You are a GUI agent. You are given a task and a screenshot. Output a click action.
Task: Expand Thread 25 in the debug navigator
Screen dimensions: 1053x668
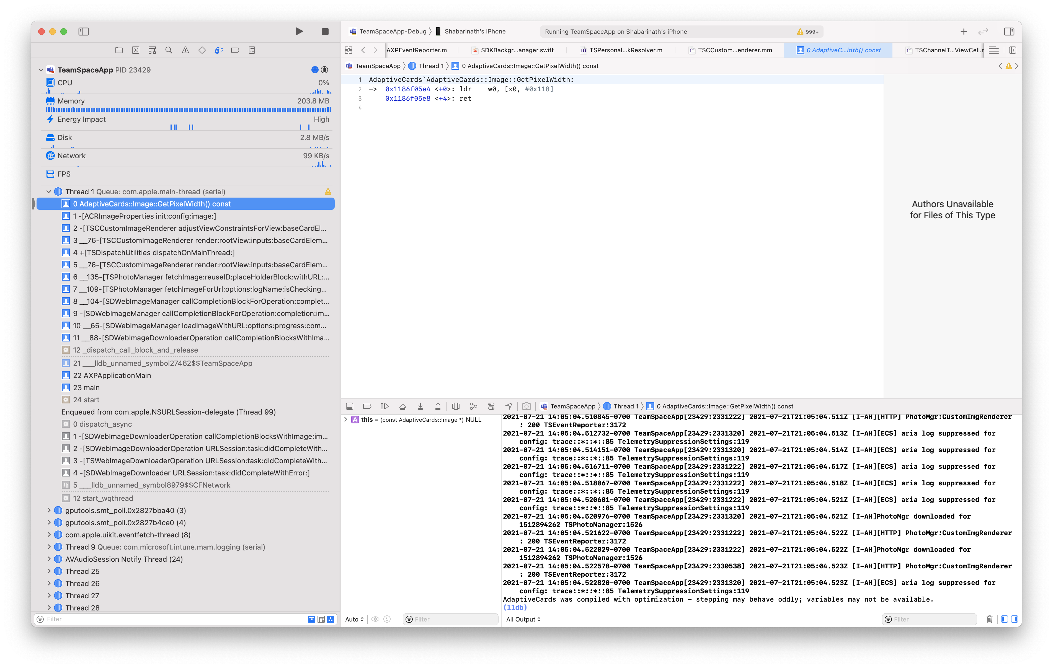[49, 571]
